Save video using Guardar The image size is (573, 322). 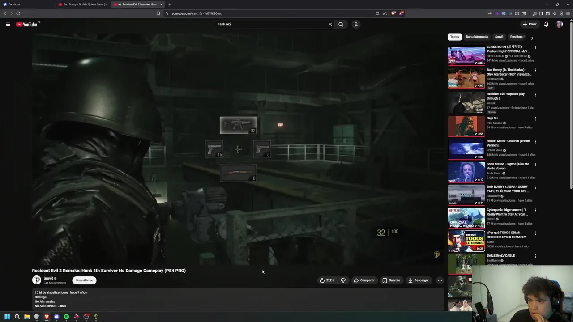click(391, 280)
